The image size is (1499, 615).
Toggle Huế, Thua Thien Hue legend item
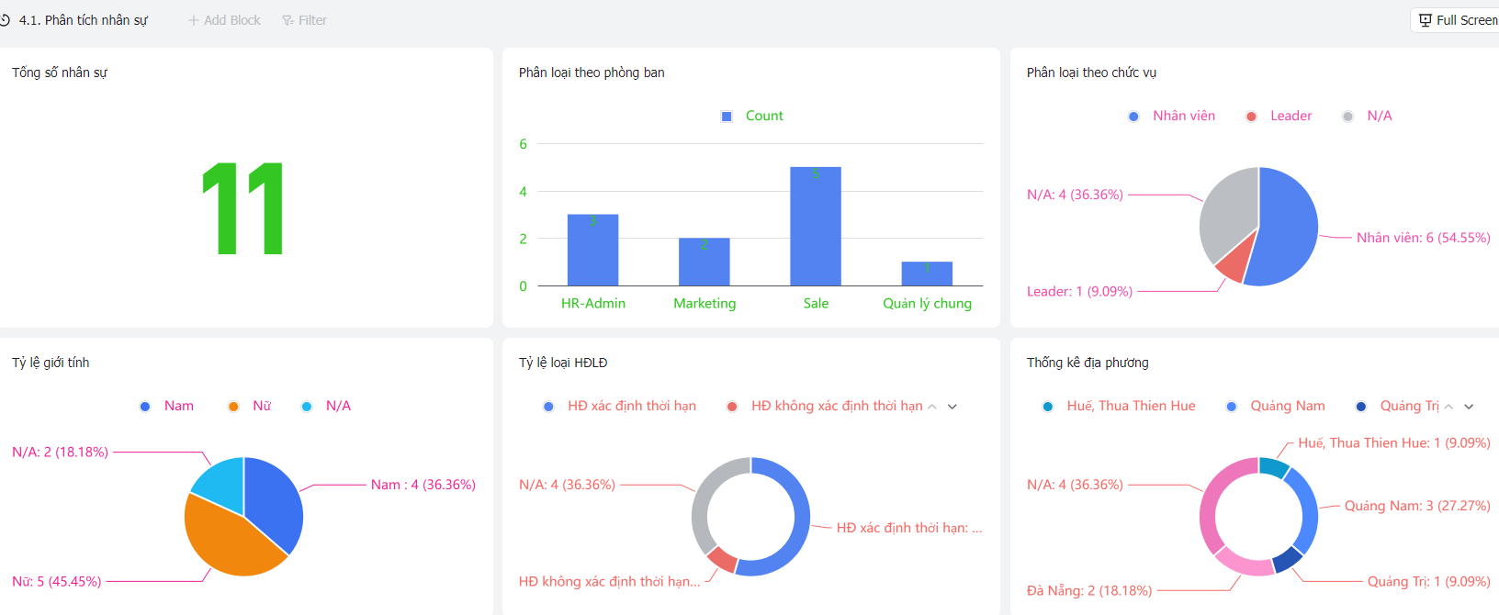coord(1119,406)
